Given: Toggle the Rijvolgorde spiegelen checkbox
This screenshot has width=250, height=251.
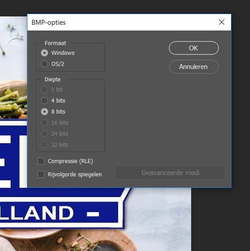Looking at the screenshot, I should click(41, 174).
